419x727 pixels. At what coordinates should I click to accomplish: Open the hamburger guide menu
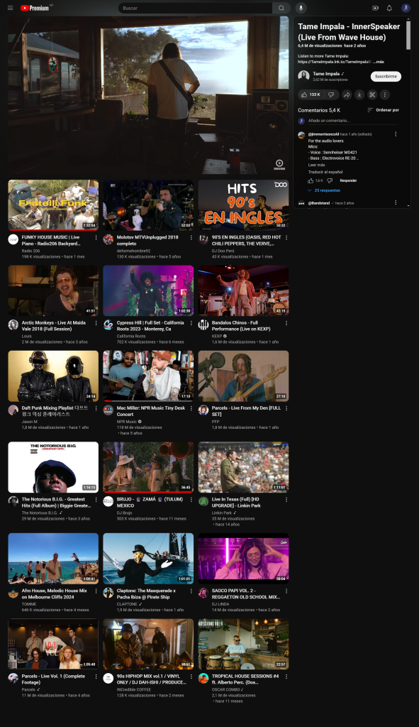10,8
